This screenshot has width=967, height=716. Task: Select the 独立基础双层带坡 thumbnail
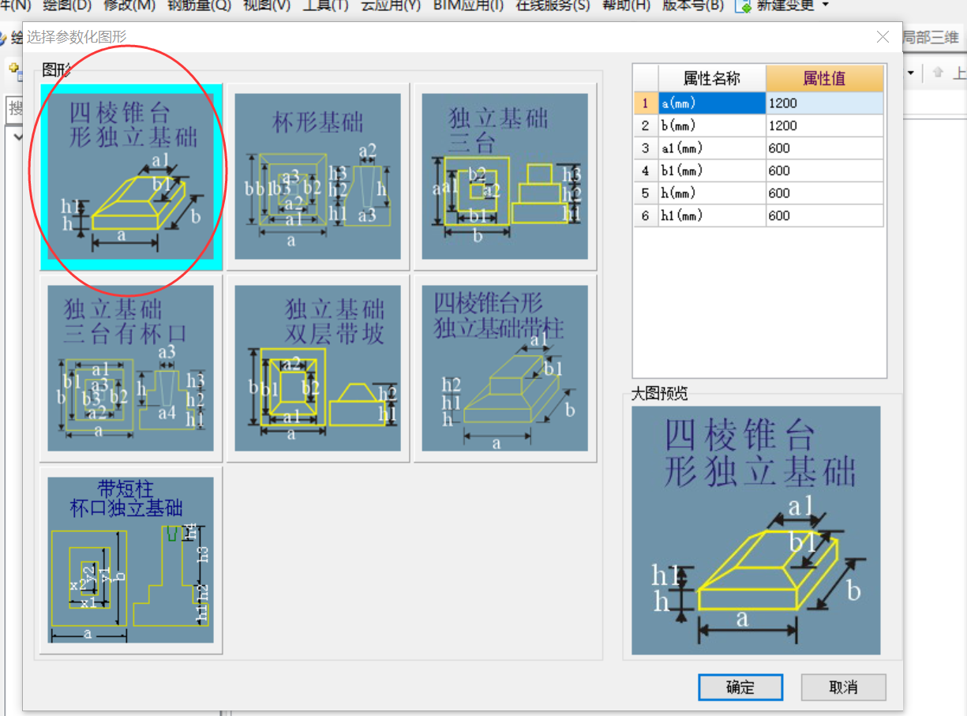tap(318, 368)
